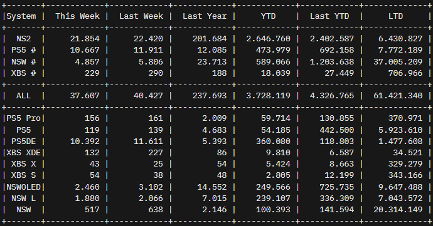Click the XBS S row label
Image resolution: width=433 pixels, height=226 pixels.
23,175
